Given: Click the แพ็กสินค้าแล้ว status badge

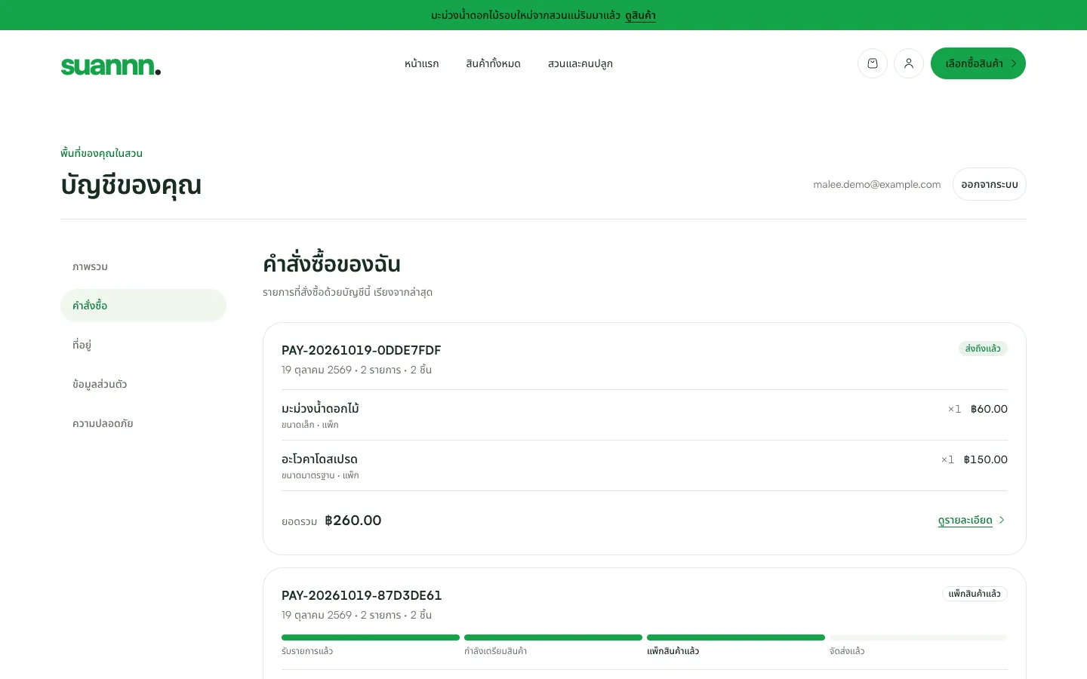Looking at the screenshot, I should point(975,594).
